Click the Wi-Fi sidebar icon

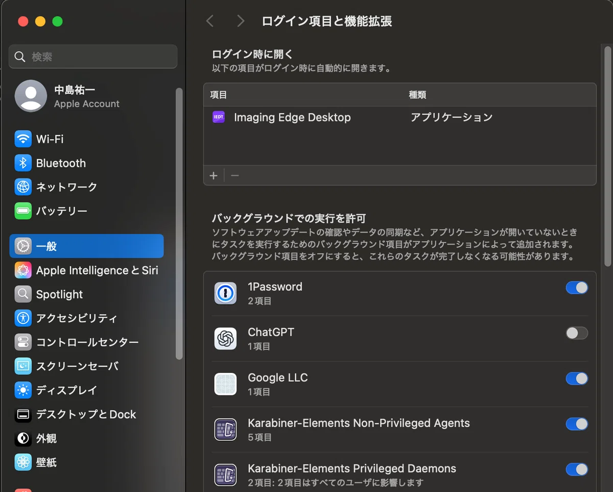[23, 139]
